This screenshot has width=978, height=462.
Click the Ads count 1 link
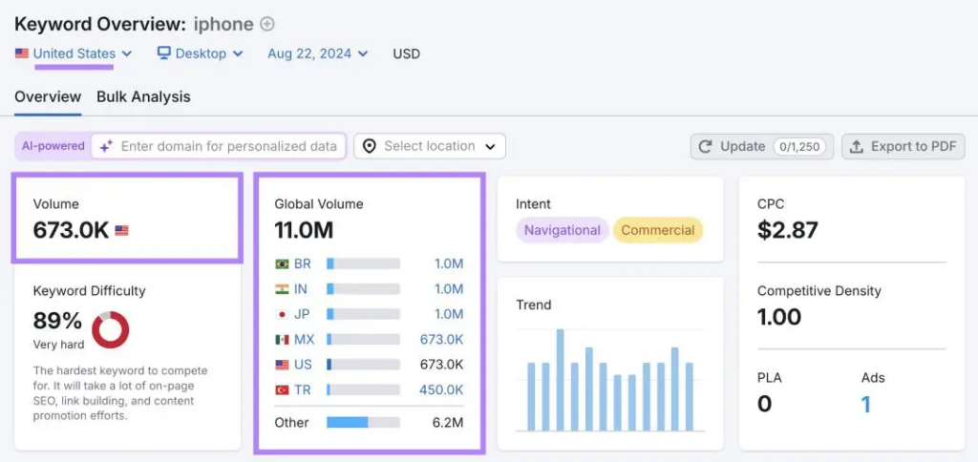[865, 405]
